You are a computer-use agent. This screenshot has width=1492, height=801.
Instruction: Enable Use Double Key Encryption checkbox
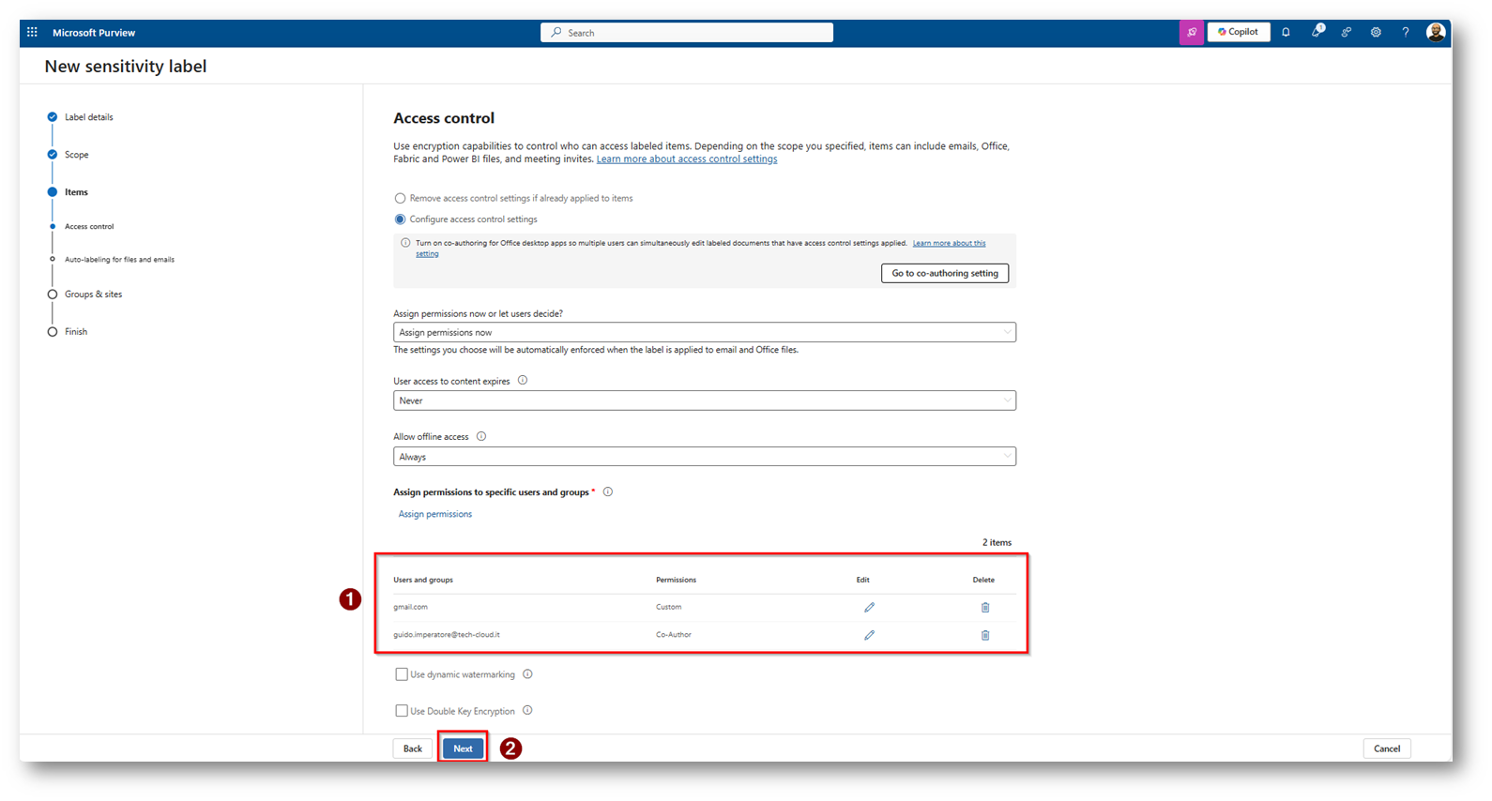(402, 711)
